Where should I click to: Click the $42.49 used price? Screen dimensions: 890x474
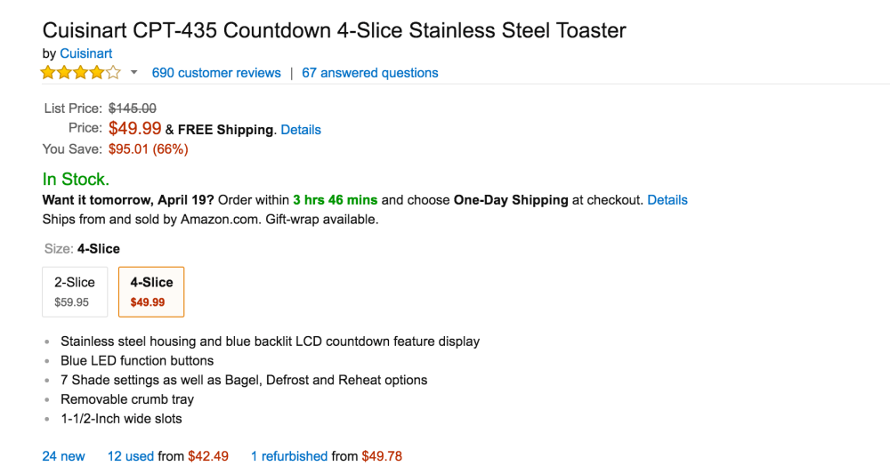[208, 456]
